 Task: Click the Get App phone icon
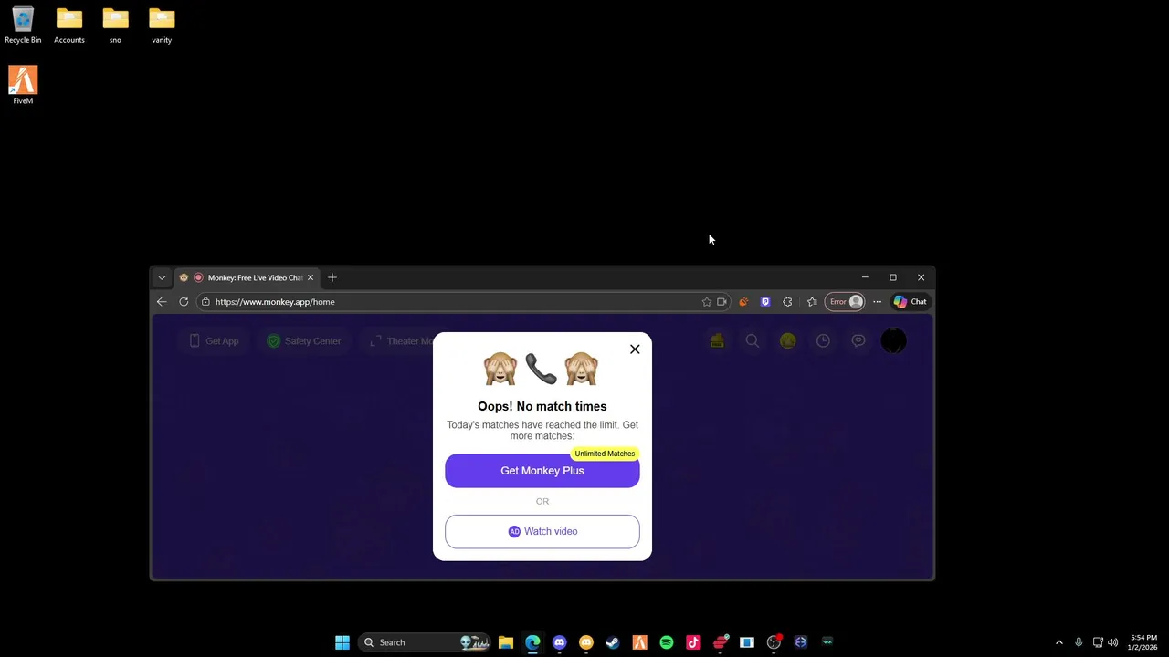click(x=194, y=341)
